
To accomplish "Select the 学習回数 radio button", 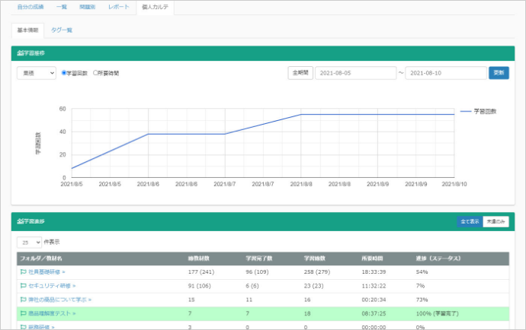I will 64,73.
